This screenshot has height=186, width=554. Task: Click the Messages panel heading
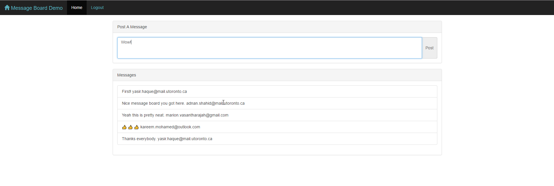tap(277, 75)
